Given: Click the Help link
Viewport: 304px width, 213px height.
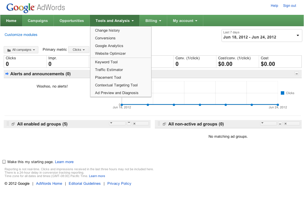Looking at the screenshot, I should point(274,6).
